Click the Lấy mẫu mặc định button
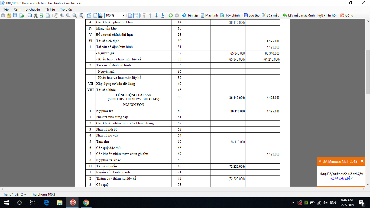 (299, 15)
